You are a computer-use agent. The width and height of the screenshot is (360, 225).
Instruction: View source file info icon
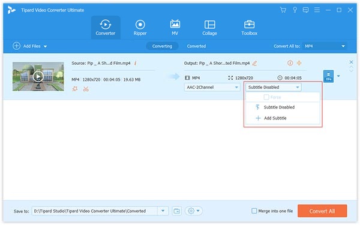(136, 63)
